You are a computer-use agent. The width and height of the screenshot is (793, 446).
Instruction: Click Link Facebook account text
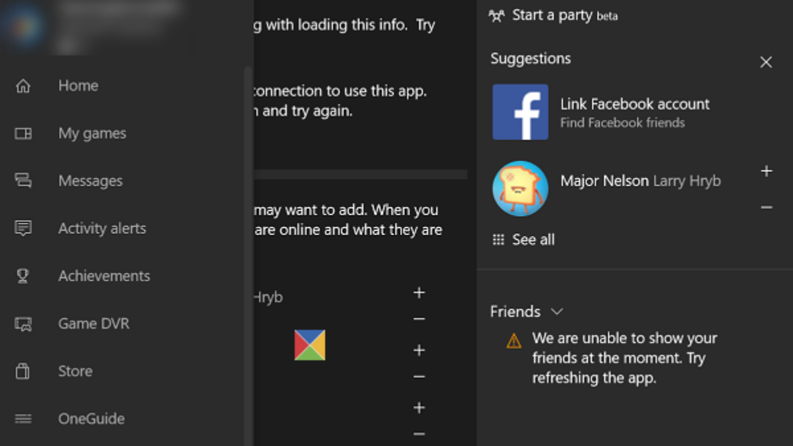634,104
